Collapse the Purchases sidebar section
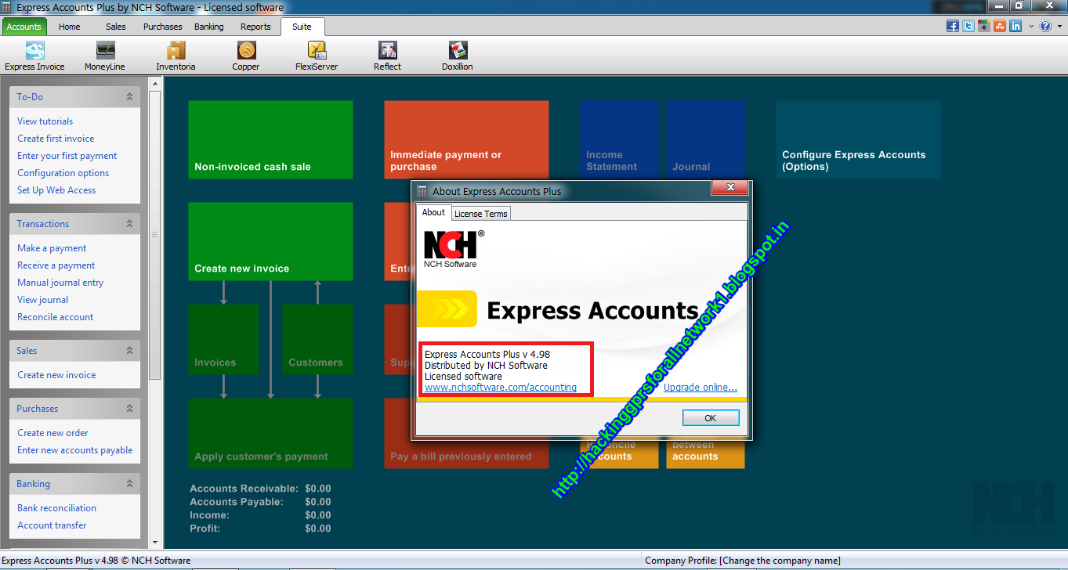The height and width of the screenshot is (570, 1068). pyautogui.click(x=129, y=409)
